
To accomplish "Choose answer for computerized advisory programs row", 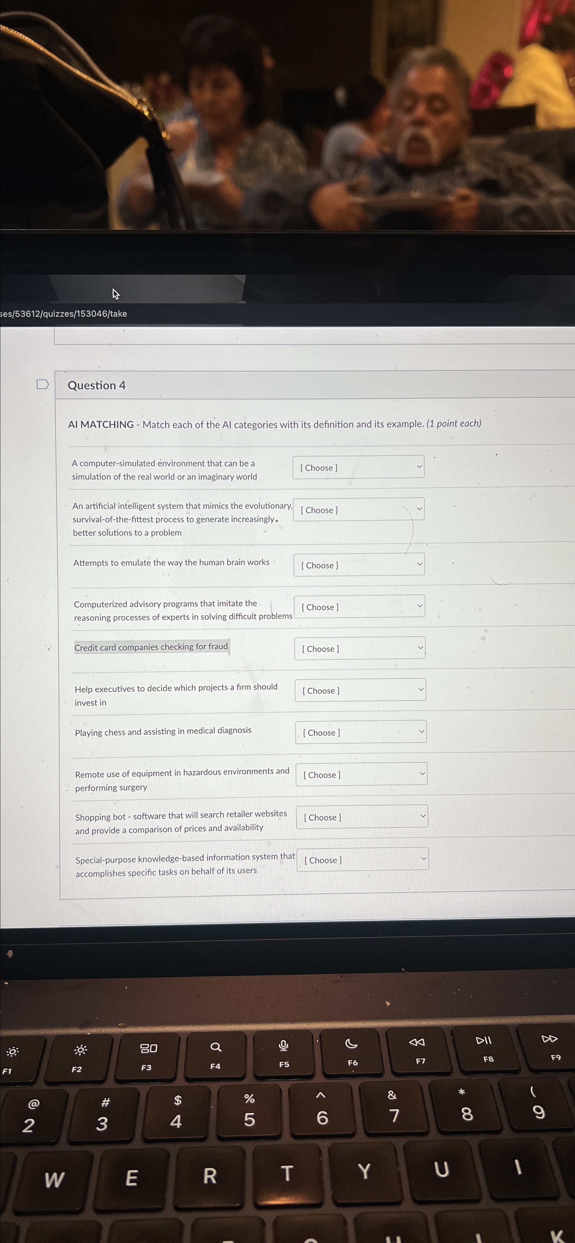I will (359, 606).
